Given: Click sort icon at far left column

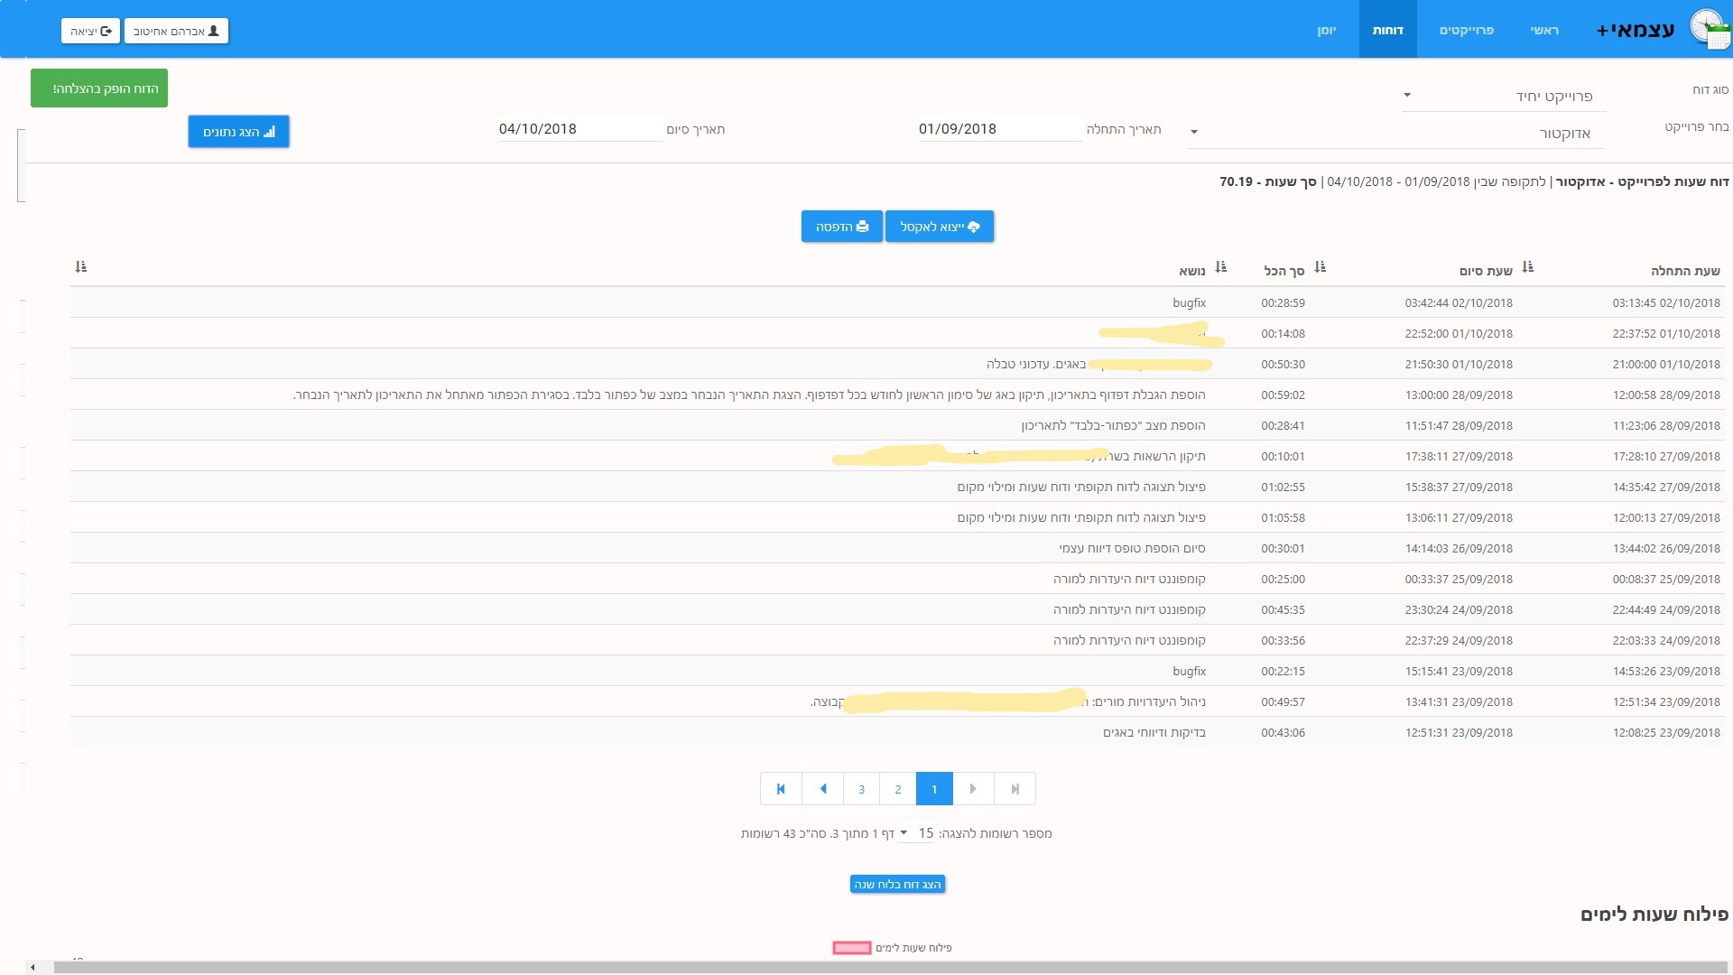Looking at the screenshot, I should coord(80,267).
